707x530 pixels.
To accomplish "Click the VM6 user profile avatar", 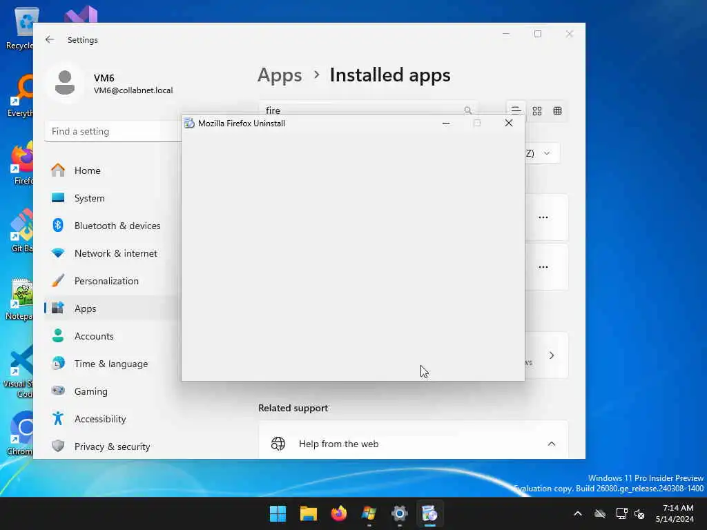I will [64, 83].
